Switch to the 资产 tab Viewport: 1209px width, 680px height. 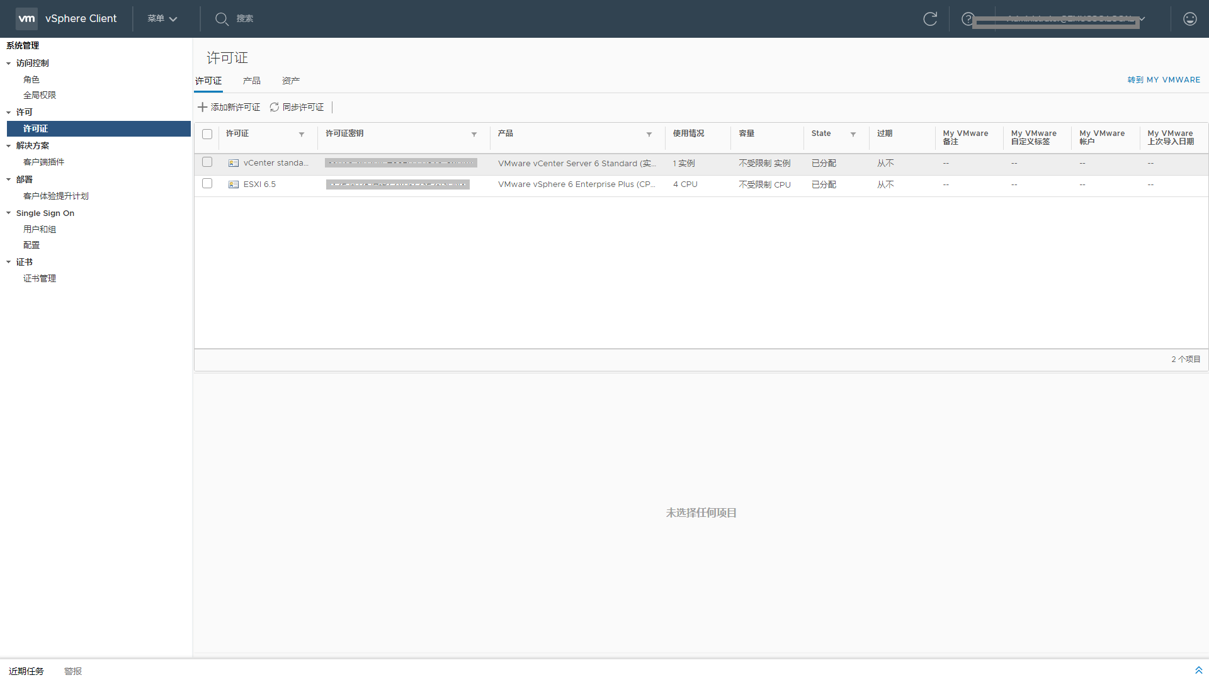[x=291, y=81]
